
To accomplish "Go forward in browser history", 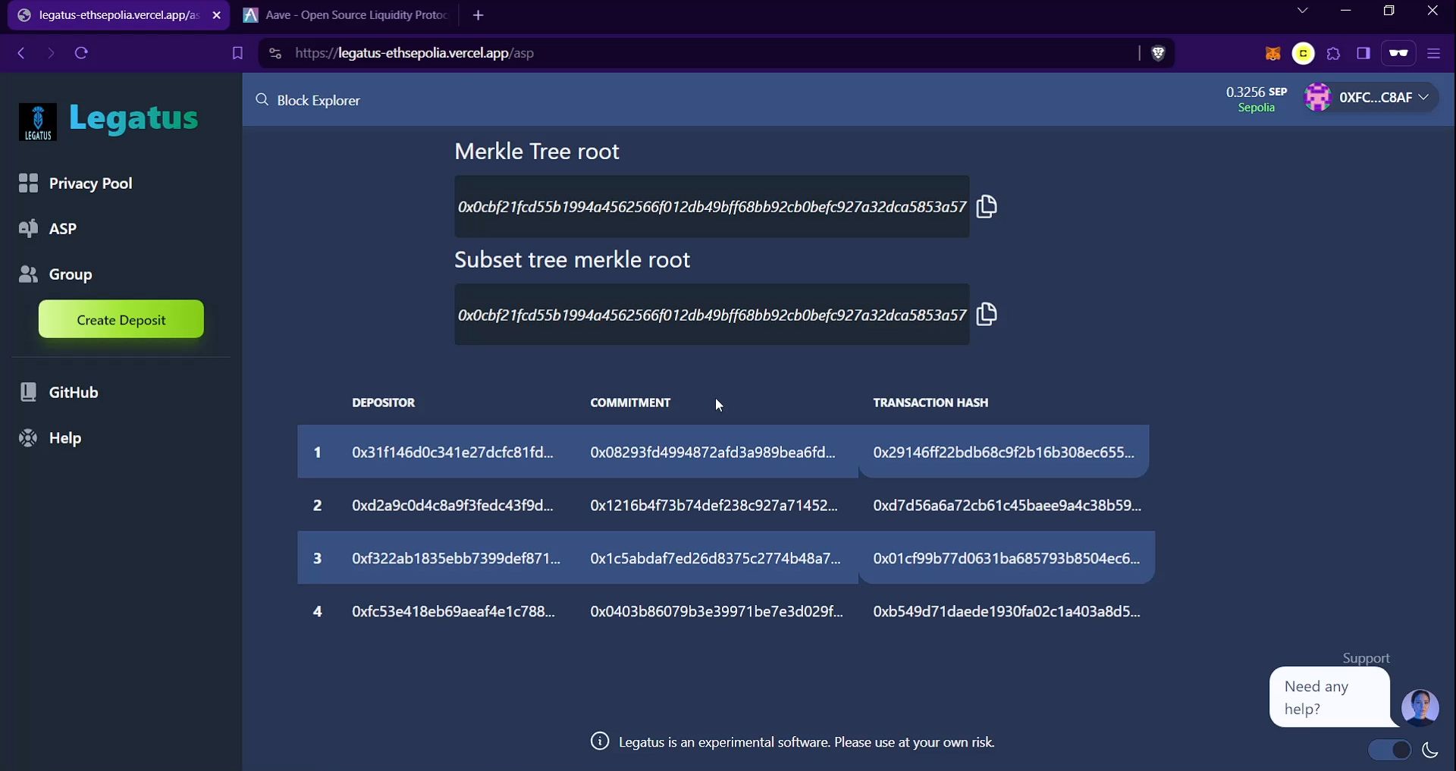I will pyautogui.click(x=51, y=53).
